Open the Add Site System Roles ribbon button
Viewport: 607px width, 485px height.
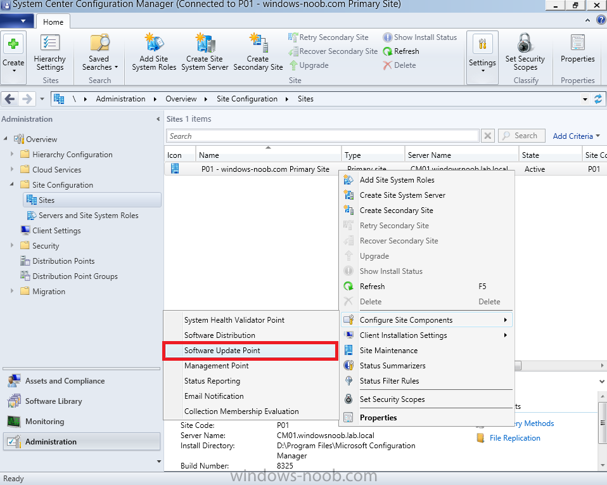pyautogui.click(x=154, y=52)
